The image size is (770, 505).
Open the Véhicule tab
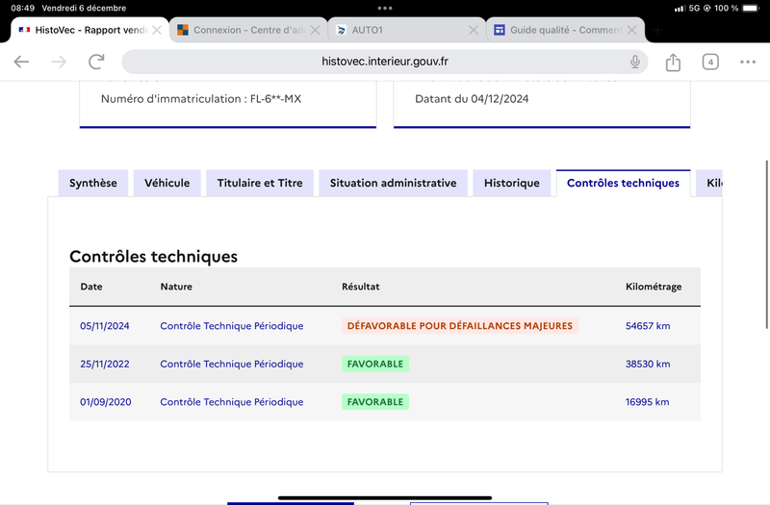(167, 183)
